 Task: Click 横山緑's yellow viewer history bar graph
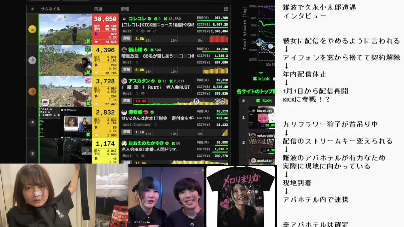(x=215, y=70)
